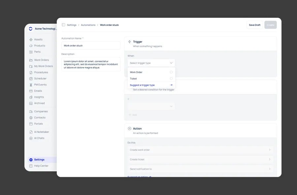
Task: Expand the Create ticket action
Action: coord(200,159)
